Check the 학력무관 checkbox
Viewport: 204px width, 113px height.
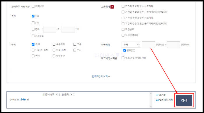point(54,56)
